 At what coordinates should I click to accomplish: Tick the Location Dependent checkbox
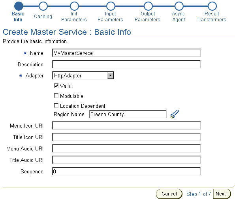coord(56,106)
